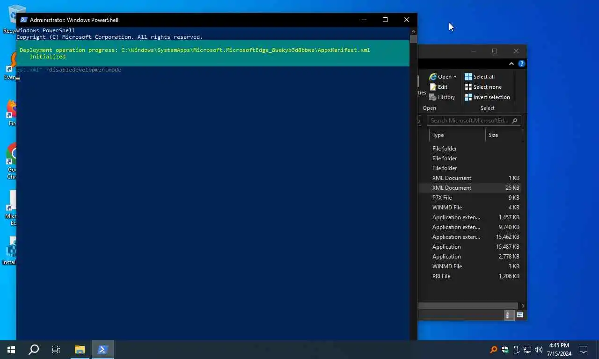This screenshot has height=359, width=599.
Task: Open Task View from the taskbar
Action: pos(56,350)
